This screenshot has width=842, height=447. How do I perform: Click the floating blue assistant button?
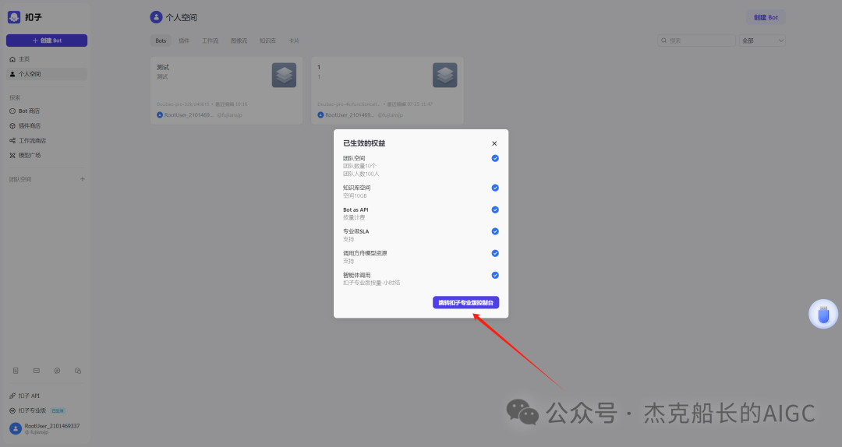click(823, 314)
